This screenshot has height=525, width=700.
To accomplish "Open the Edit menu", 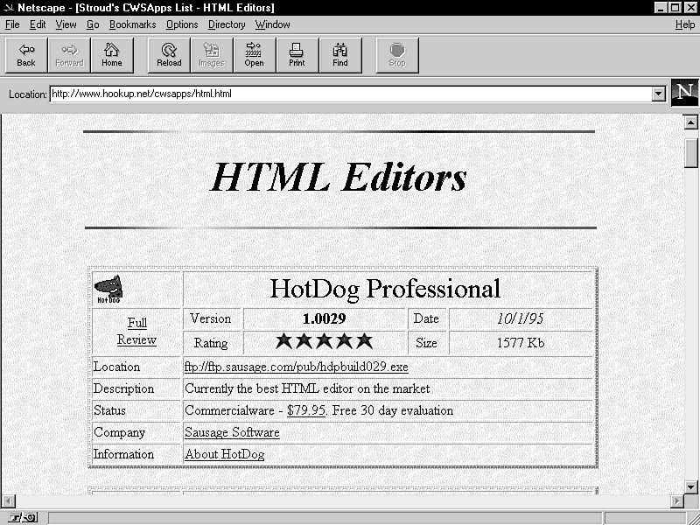I will [x=38, y=24].
